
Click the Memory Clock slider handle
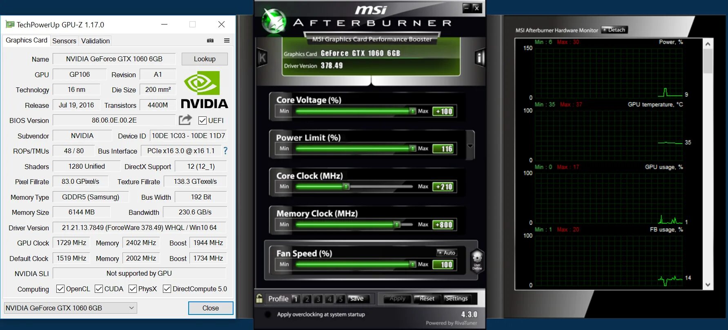click(397, 224)
